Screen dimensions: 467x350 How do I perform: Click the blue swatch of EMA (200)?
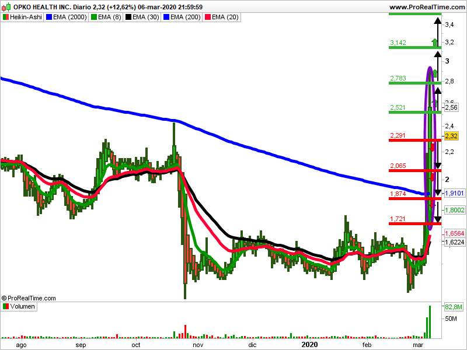tap(166, 17)
